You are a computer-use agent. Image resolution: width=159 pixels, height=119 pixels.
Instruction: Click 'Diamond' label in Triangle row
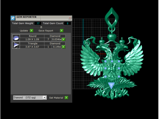55,44
